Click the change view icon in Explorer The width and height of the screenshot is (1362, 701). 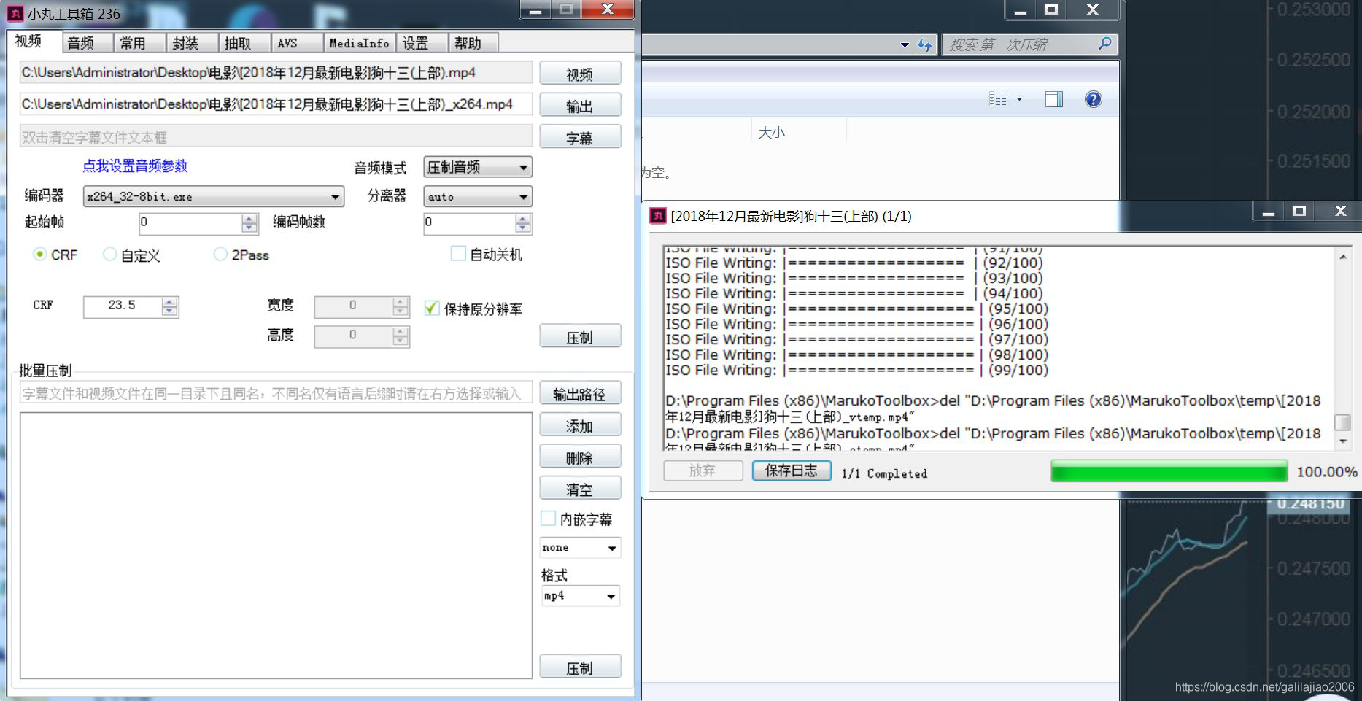coord(997,99)
